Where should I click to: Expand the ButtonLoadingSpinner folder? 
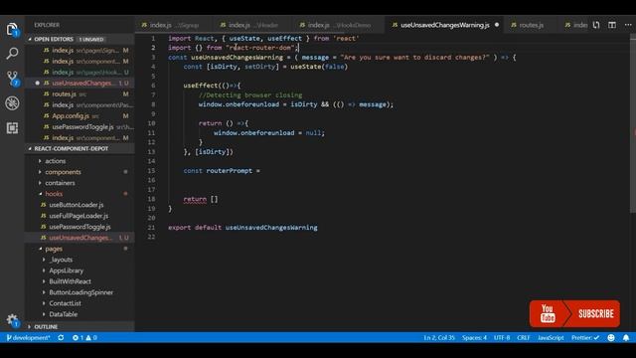(x=80, y=292)
